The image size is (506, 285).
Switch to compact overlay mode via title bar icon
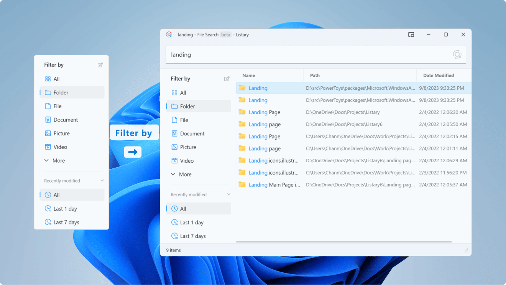411,35
